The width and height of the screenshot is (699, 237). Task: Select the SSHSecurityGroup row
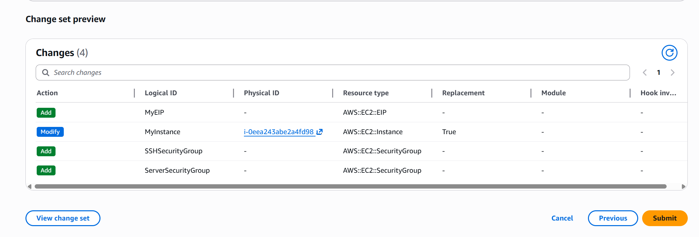click(174, 151)
